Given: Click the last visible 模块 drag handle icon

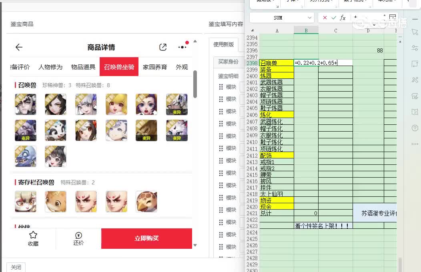Looking at the screenshot, I should pos(221,247).
